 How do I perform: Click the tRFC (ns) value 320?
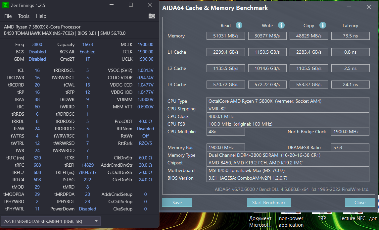click(37, 158)
